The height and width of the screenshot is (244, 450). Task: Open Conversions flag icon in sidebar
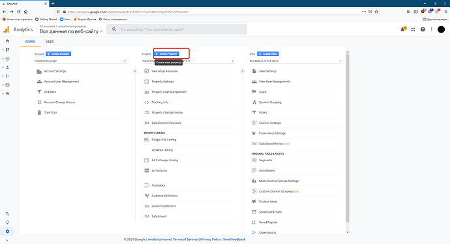click(7, 93)
